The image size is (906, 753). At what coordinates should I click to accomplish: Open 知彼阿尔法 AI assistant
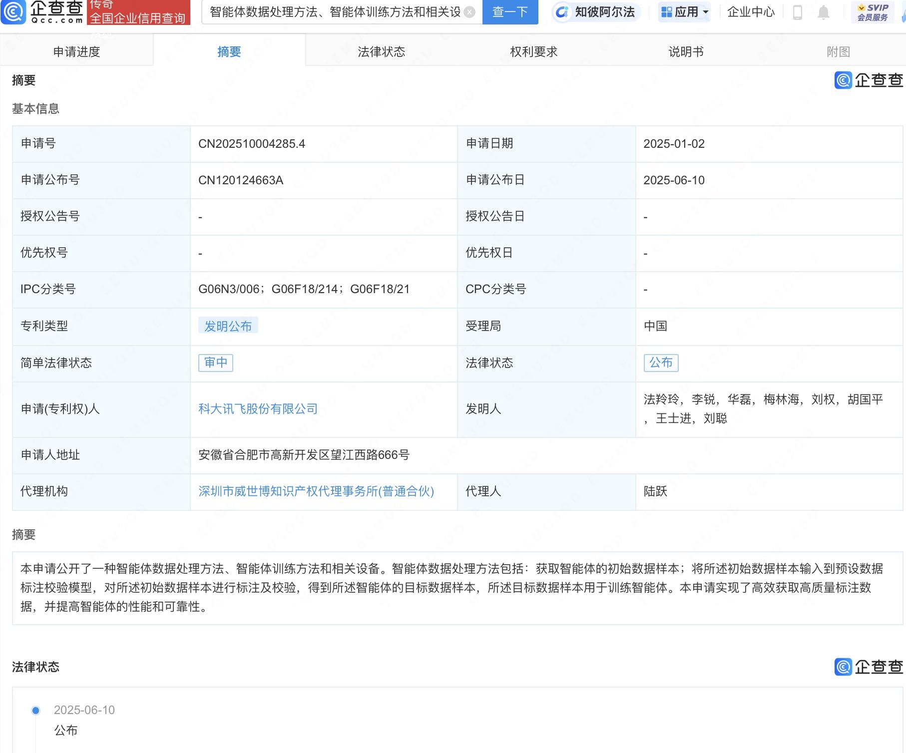click(596, 12)
